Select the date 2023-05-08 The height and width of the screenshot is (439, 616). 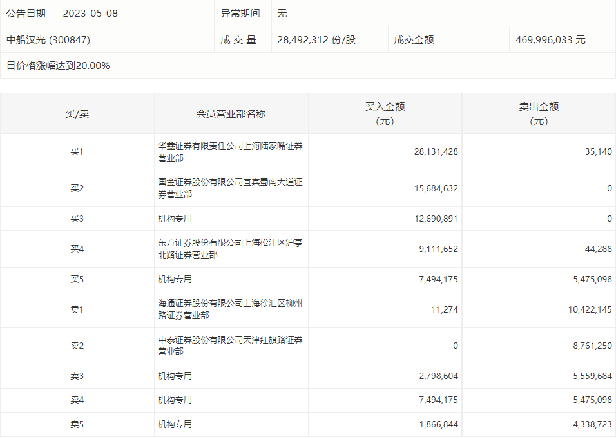pyautogui.click(x=90, y=14)
